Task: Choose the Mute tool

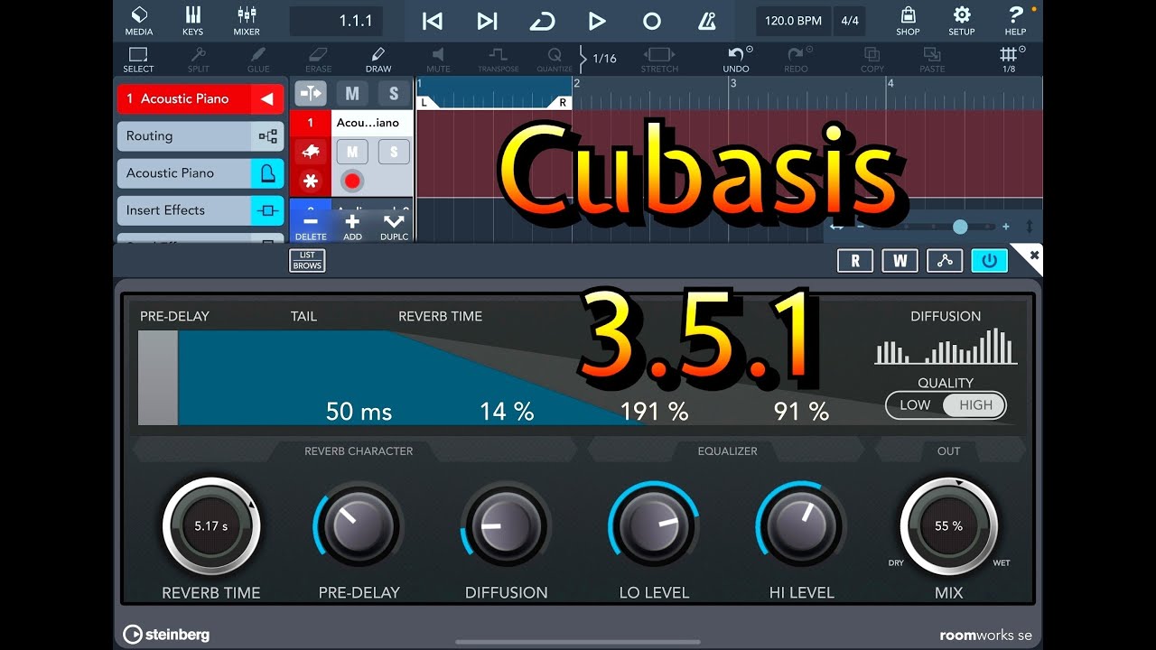Action: click(x=438, y=60)
